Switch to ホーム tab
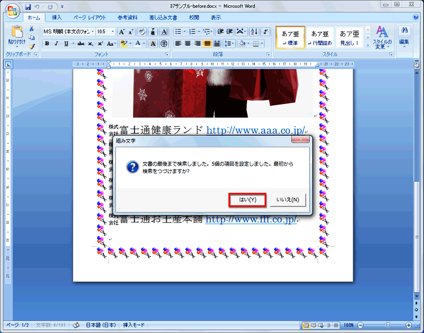The height and width of the screenshot is (333, 424). pyautogui.click(x=34, y=18)
